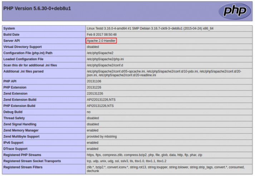Click the /etc/php5/apache2/php.ini path value
The image size is (255, 176).
click(106, 59)
